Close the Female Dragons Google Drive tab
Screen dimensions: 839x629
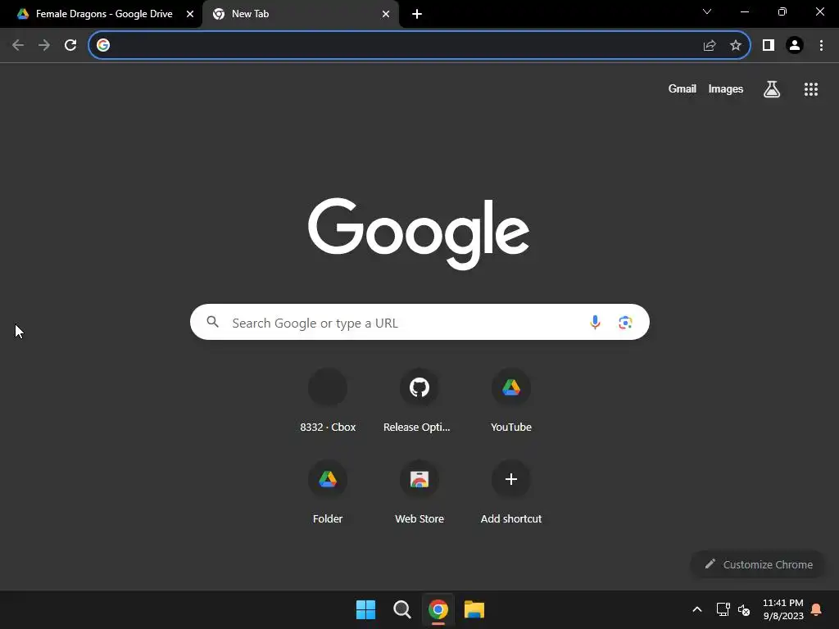[x=190, y=15]
